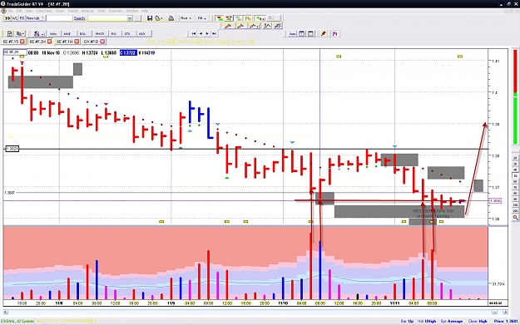The width and height of the screenshot is (520, 325).
Task: Open the Data Feed menu
Action: 43,11
